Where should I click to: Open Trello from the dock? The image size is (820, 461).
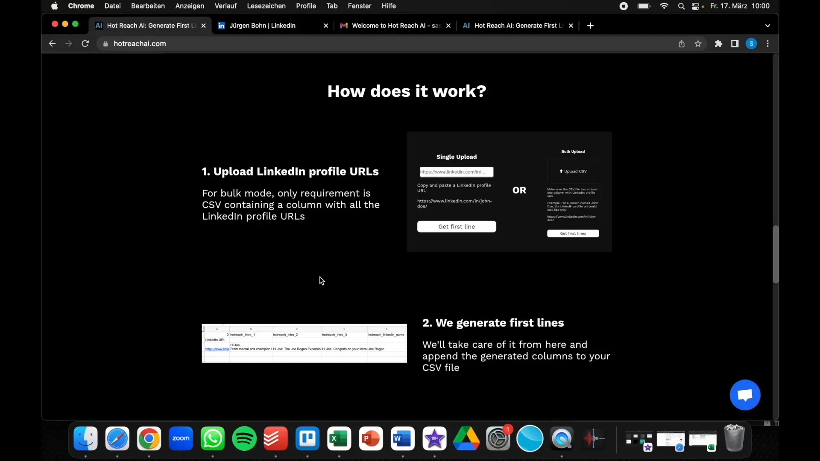pos(307,438)
